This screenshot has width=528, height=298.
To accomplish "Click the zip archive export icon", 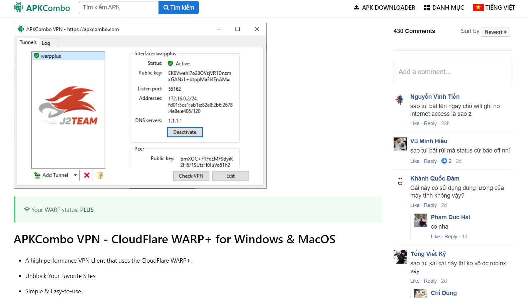I will click(x=100, y=175).
